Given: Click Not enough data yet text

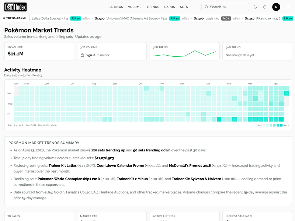Looking at the screenshot, I should click(x=240, y=55).
